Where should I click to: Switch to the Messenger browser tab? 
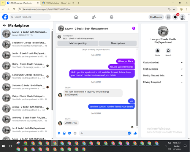point(23,3)
